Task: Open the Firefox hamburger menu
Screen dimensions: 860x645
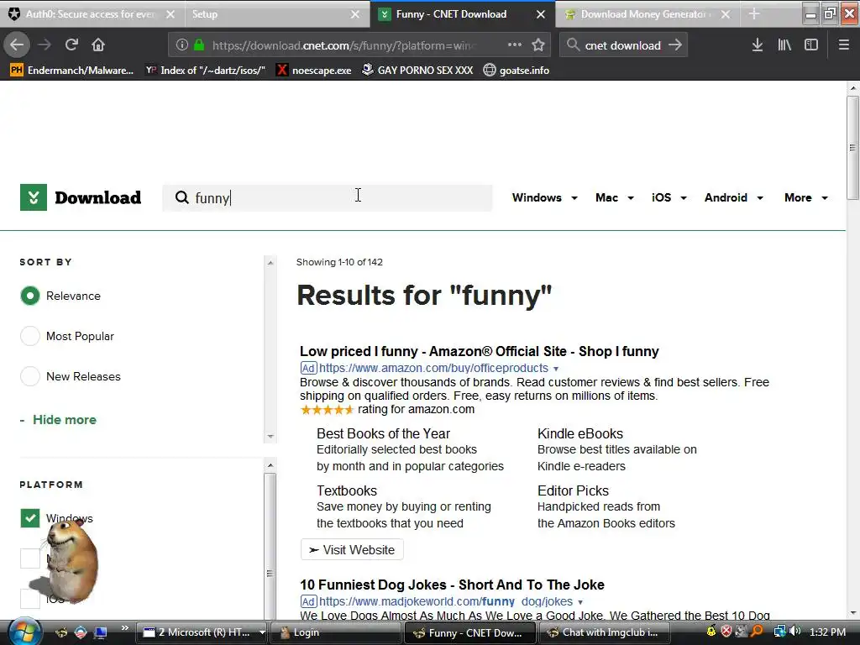Action: (843, 45)
